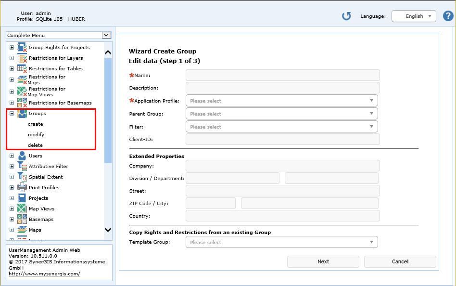Select create under Groups
This screenshot has height=286, width=456.
36,124
